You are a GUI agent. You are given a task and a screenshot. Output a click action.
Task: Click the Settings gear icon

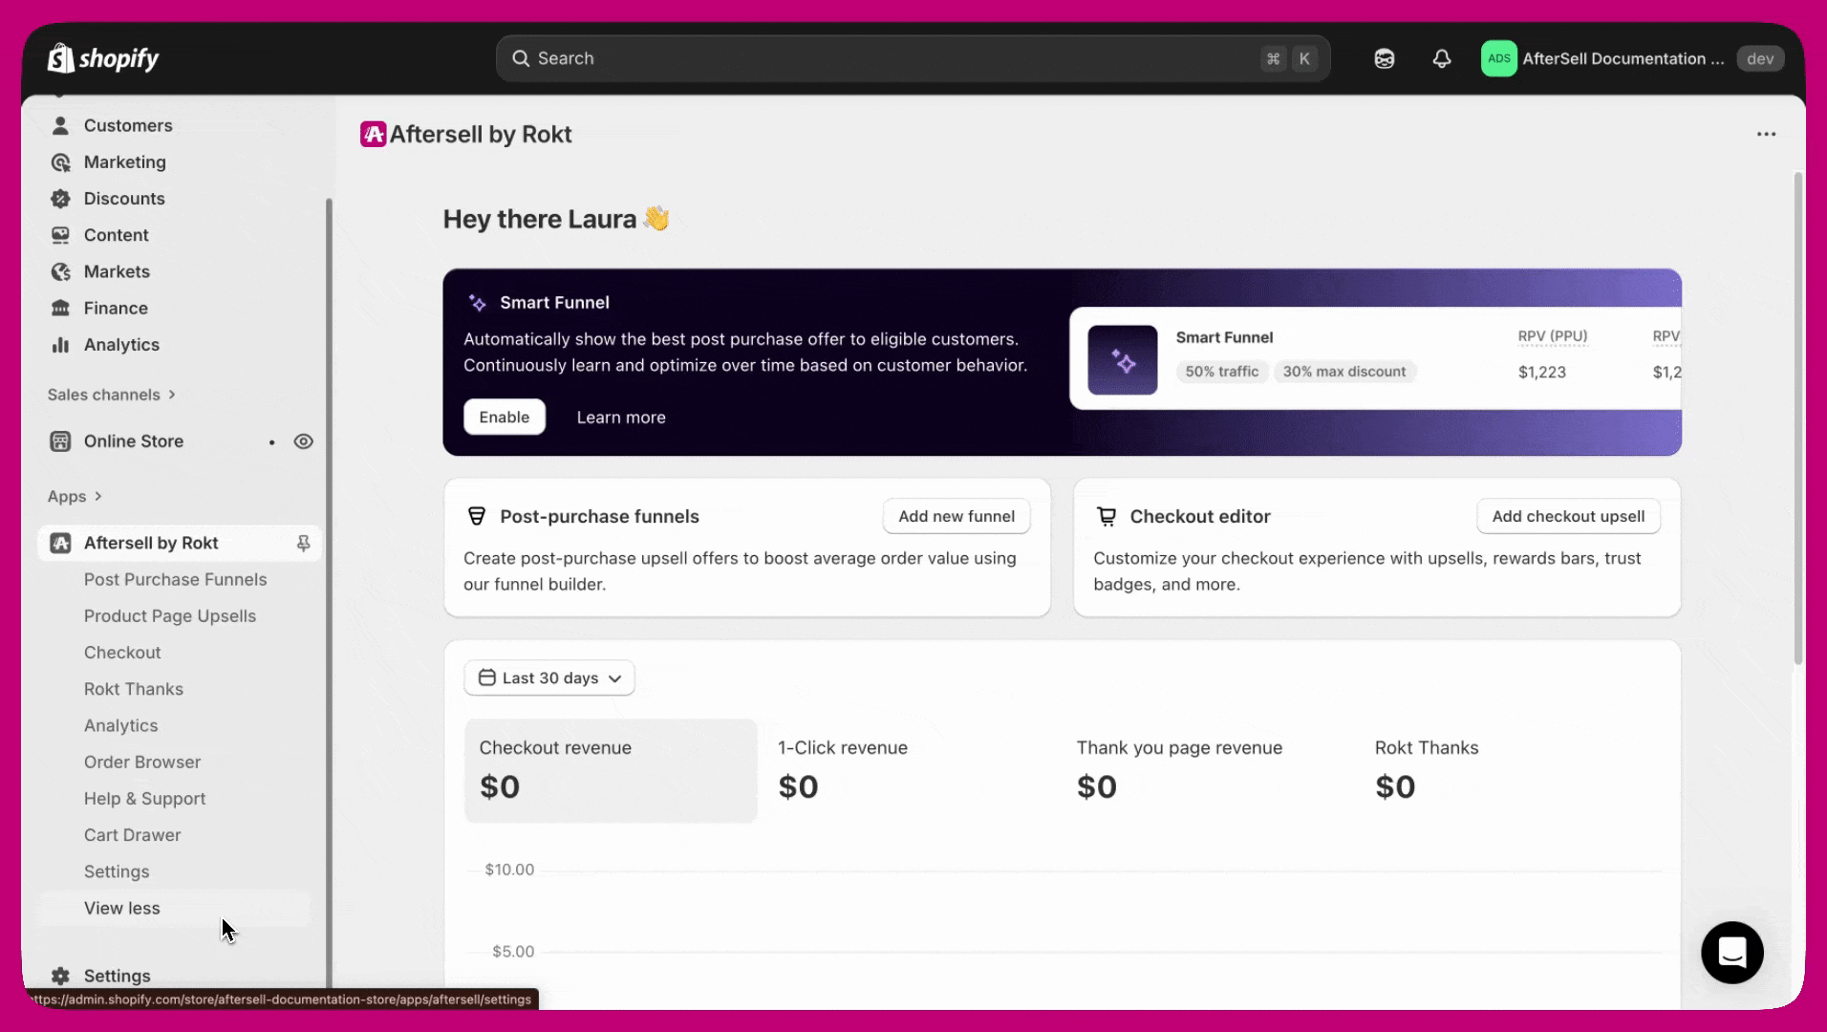[x=60, y=976]
